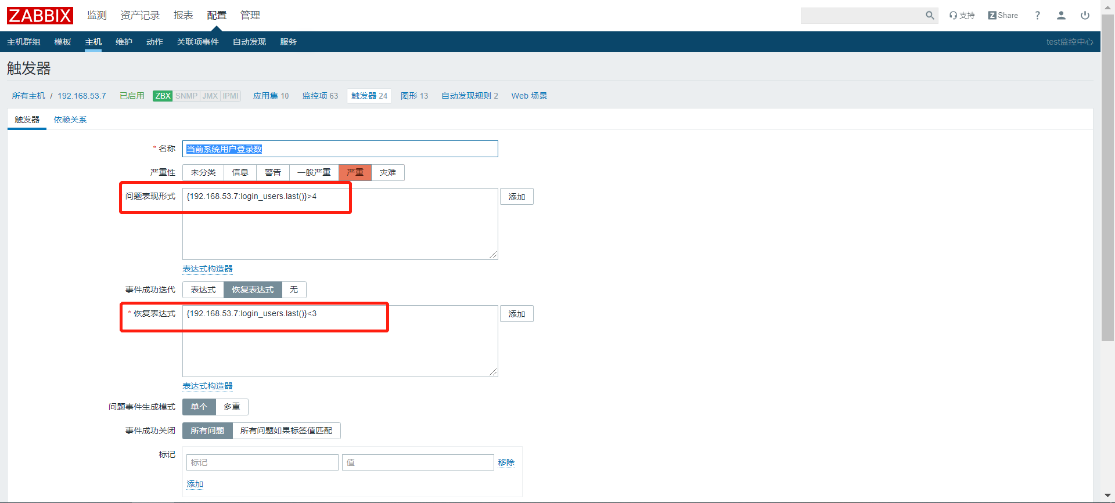Open the 管理 top menu
This screenshot has width=1115, height=503.
click(x=250, y=15)
